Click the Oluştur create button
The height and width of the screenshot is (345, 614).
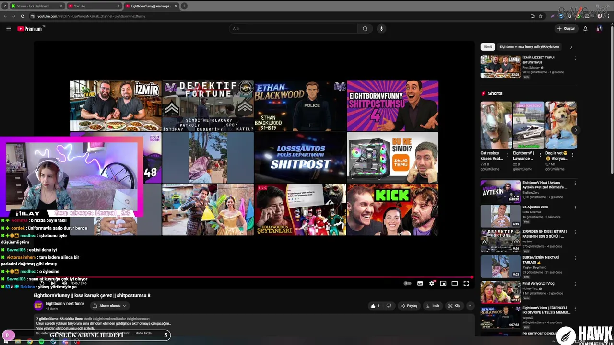click(566, 29)
